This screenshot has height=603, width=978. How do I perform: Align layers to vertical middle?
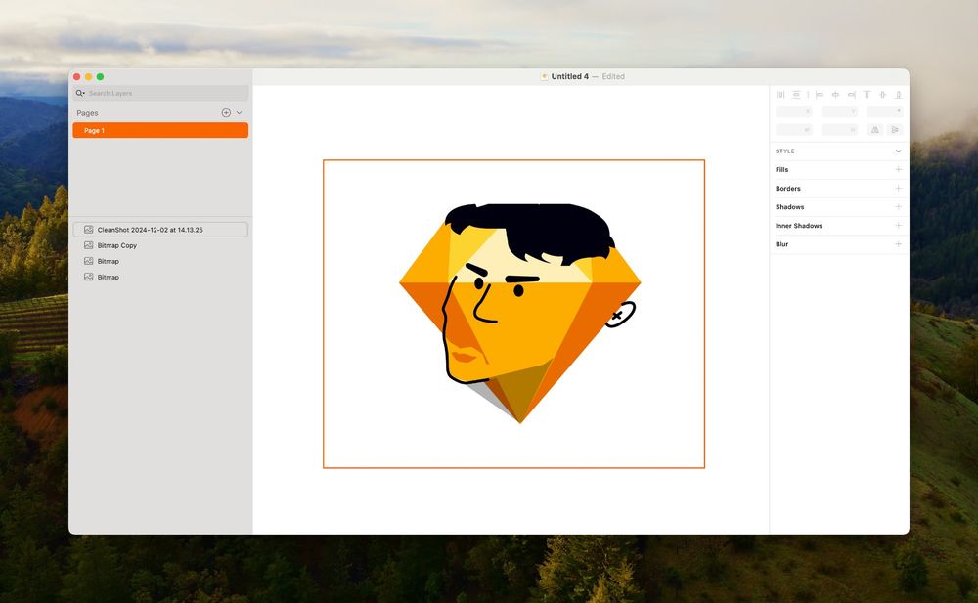[882, 95]
